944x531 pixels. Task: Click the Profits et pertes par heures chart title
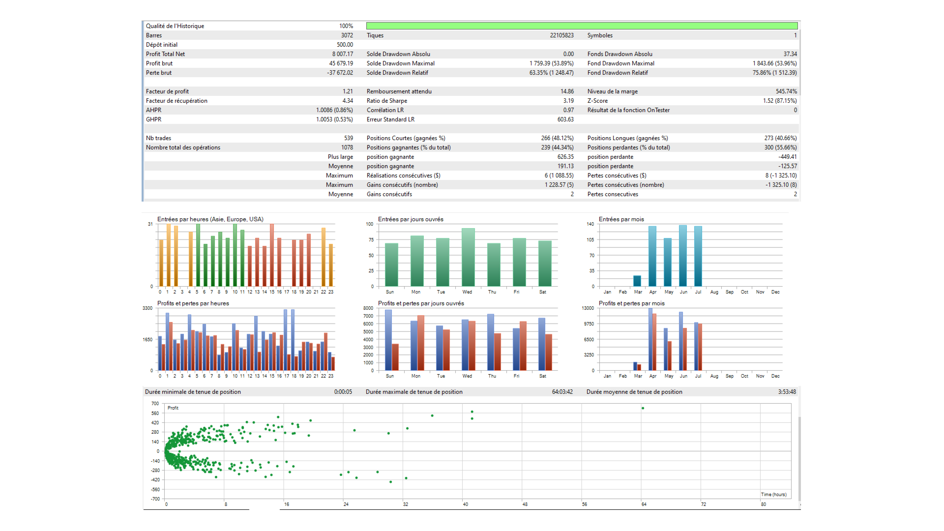coord(193,303)
